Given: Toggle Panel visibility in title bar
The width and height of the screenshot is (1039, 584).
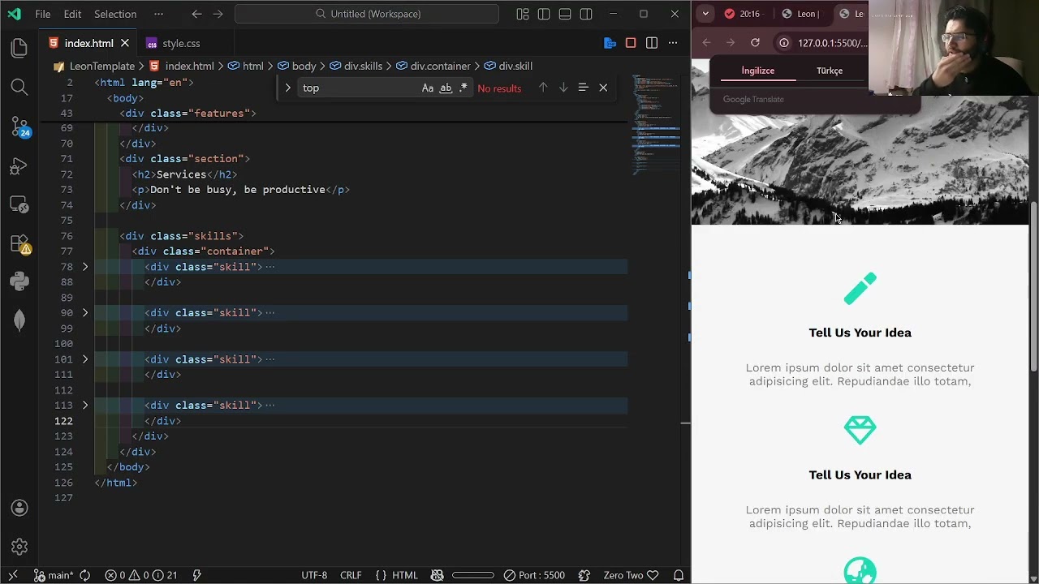Looking at the screenshot, I should coord(565,14).
